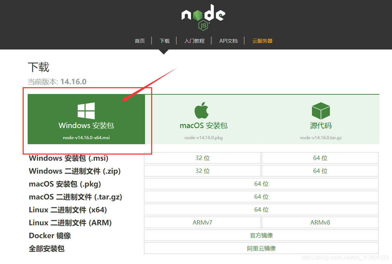The height and width of the screenshot is (264, 392).
Task: Select 64 位 for macOS 安装包 (.pkg)
Action: point(261,184)
